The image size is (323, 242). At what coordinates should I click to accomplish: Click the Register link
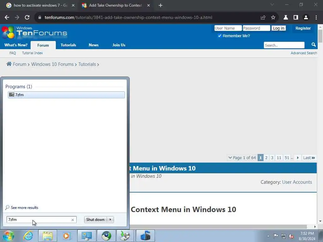(303, 28)
